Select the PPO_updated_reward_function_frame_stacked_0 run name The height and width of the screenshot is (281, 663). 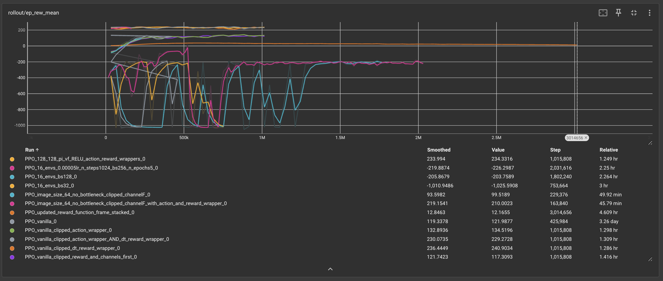coord(79,212)
